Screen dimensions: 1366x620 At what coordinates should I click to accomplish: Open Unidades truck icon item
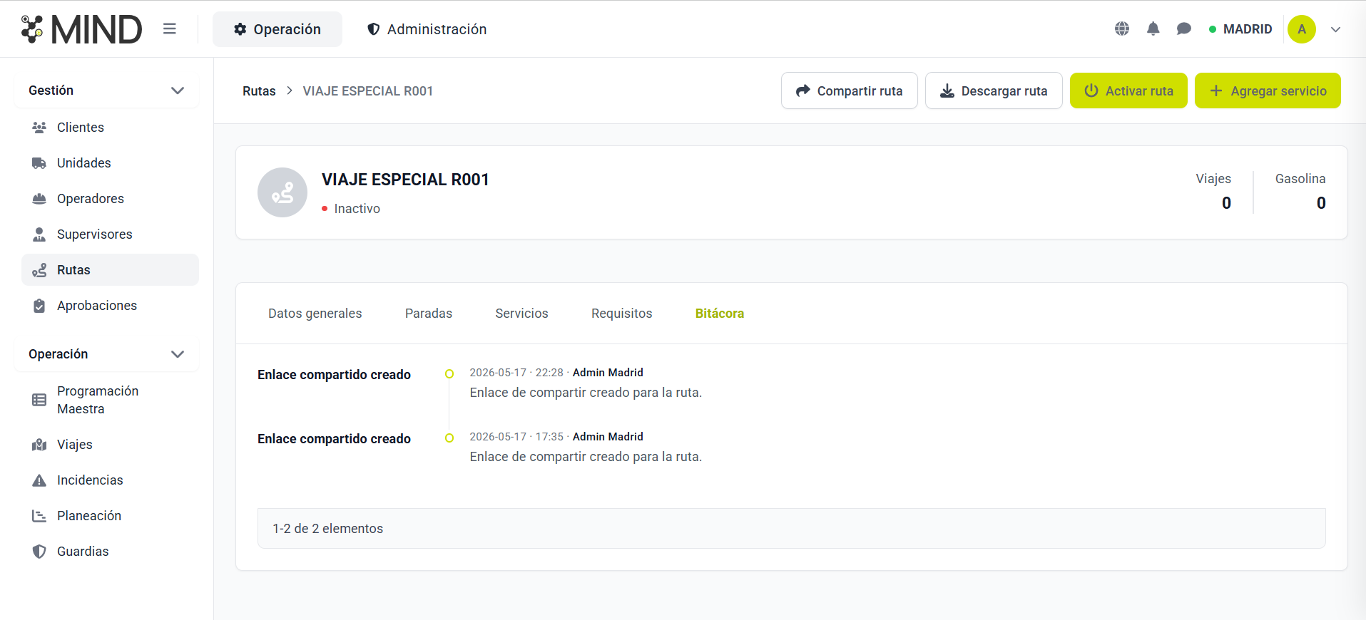coord(110,163)
